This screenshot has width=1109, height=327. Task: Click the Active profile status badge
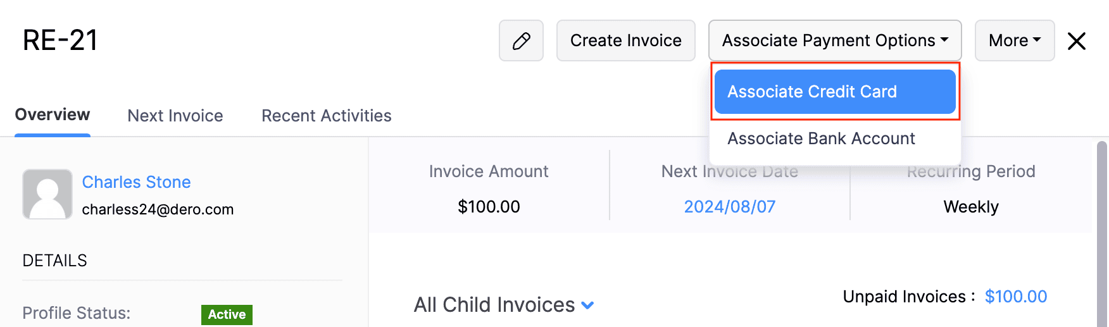[x=227, y=314]
